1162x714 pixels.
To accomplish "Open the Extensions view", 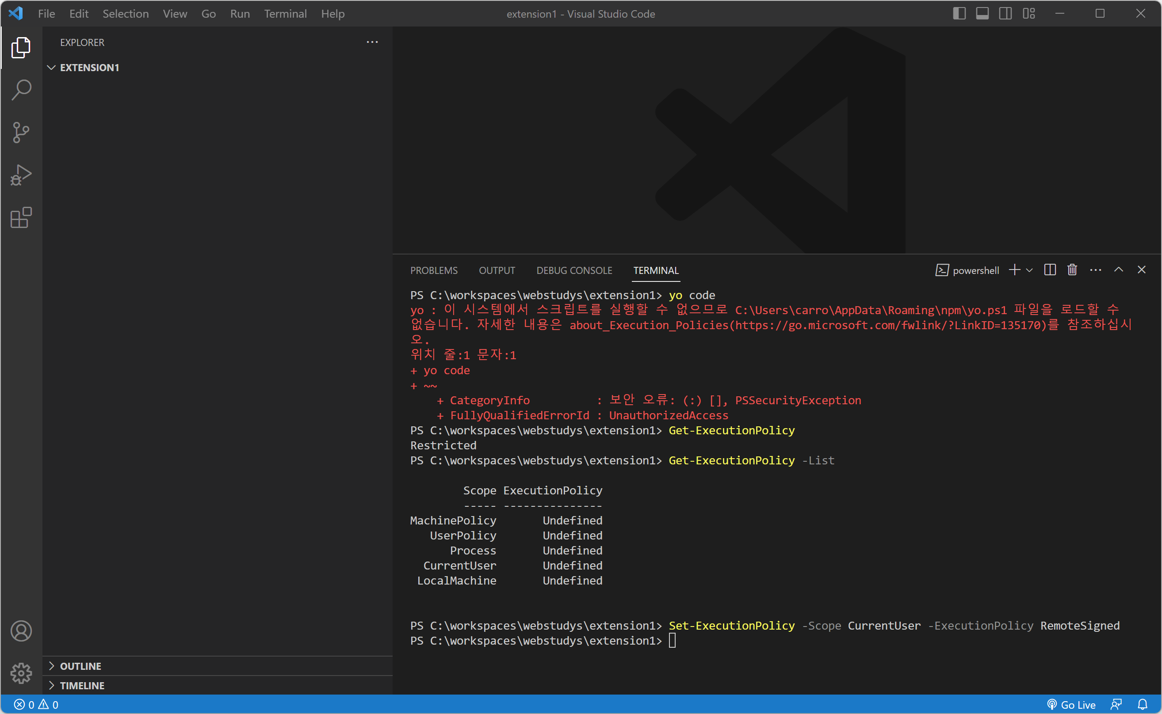I will pos(21,218).
